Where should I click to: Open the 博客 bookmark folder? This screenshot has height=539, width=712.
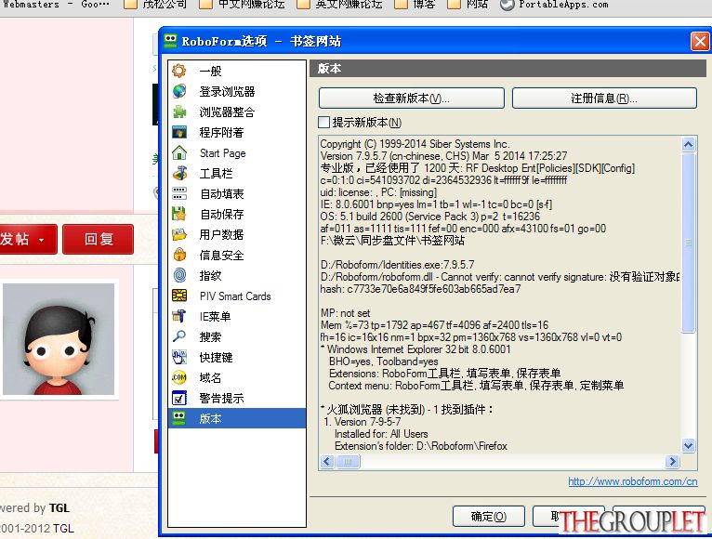pyautogui.click(x=415, y=5)
